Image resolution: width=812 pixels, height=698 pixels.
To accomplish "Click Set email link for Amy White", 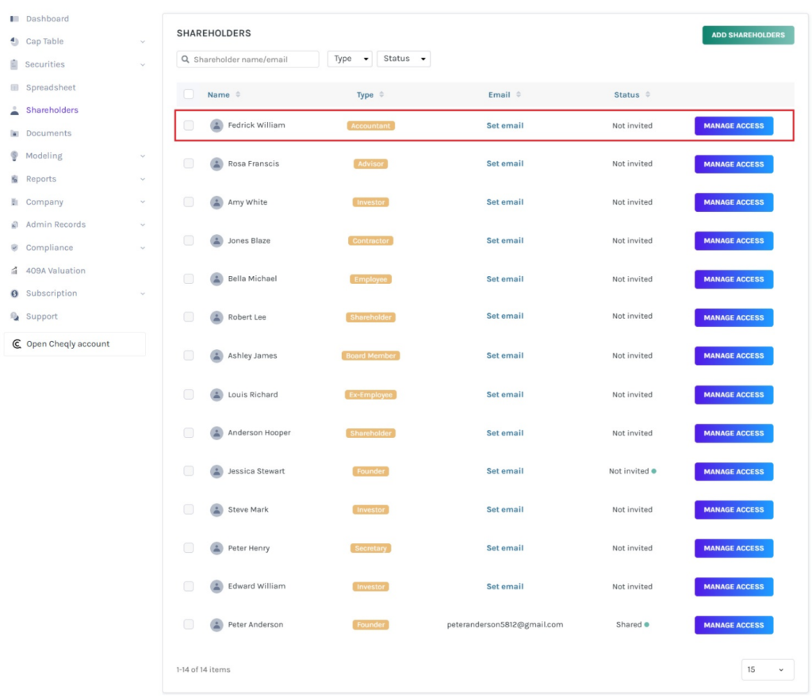I will tap(504, 202).
